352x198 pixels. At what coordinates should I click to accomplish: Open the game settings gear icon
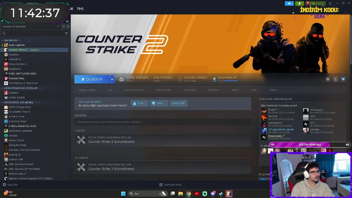[328, 79]
